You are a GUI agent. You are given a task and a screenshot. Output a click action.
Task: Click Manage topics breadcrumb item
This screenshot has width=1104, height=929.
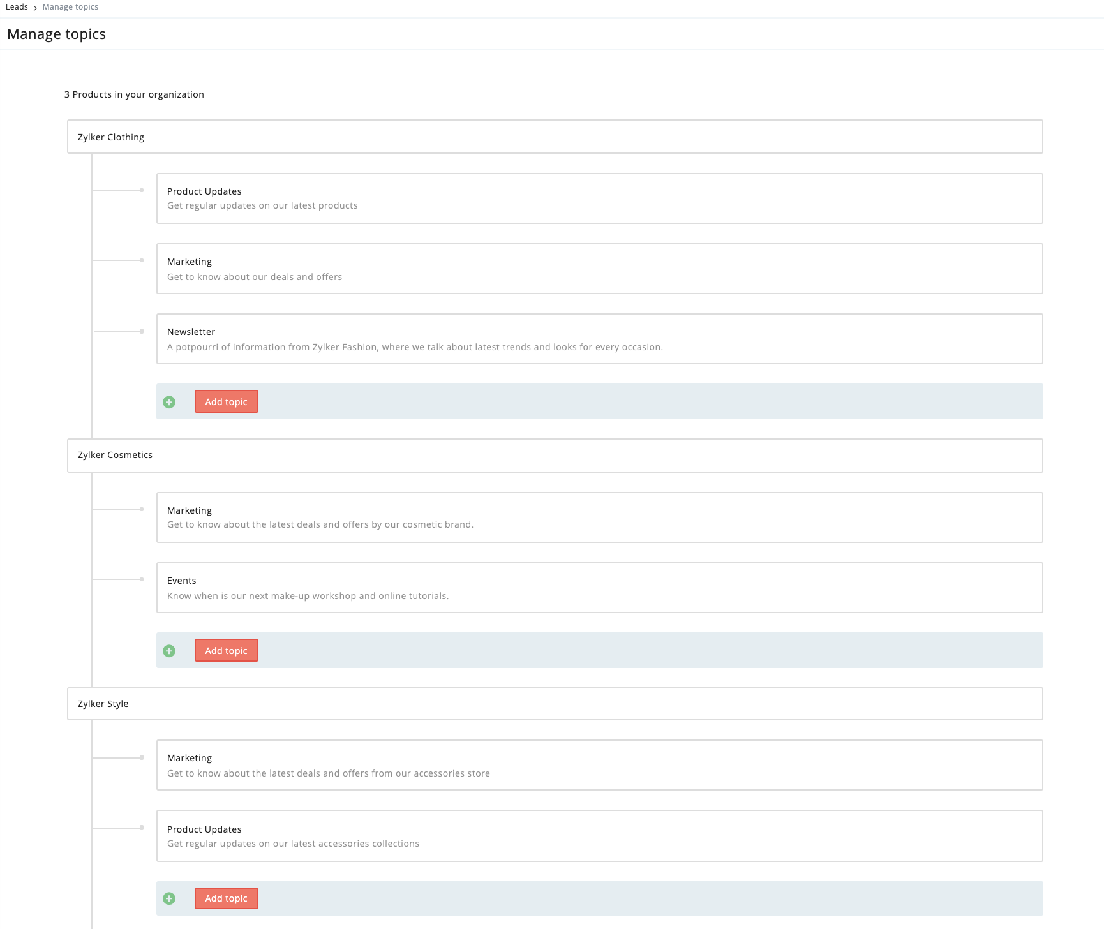[70, 7]
